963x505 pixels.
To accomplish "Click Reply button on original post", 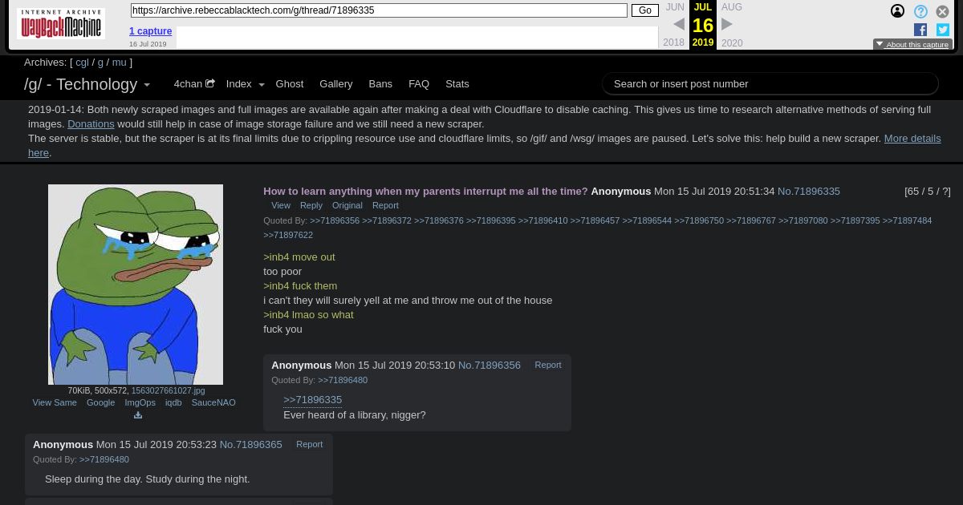I will (311, 205).
